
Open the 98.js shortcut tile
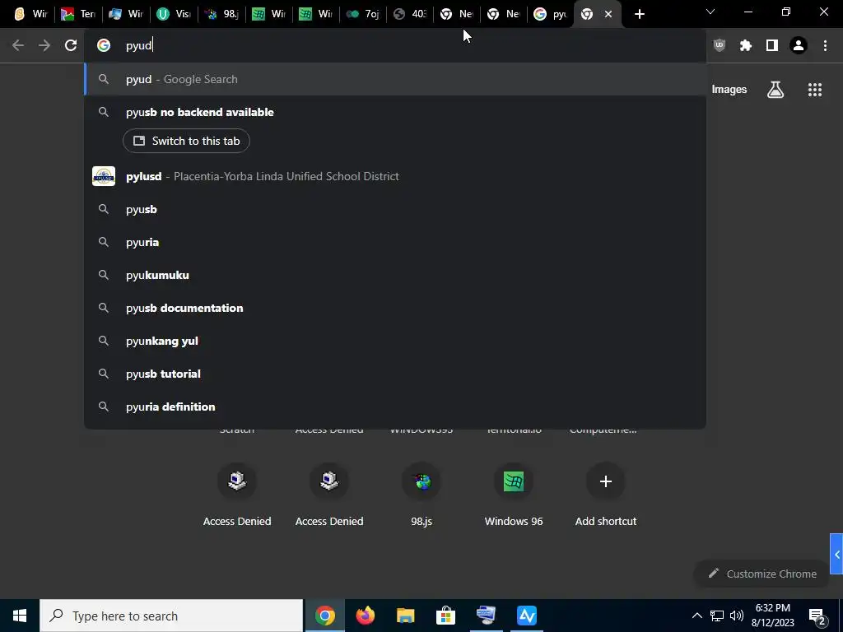(421, 495)
